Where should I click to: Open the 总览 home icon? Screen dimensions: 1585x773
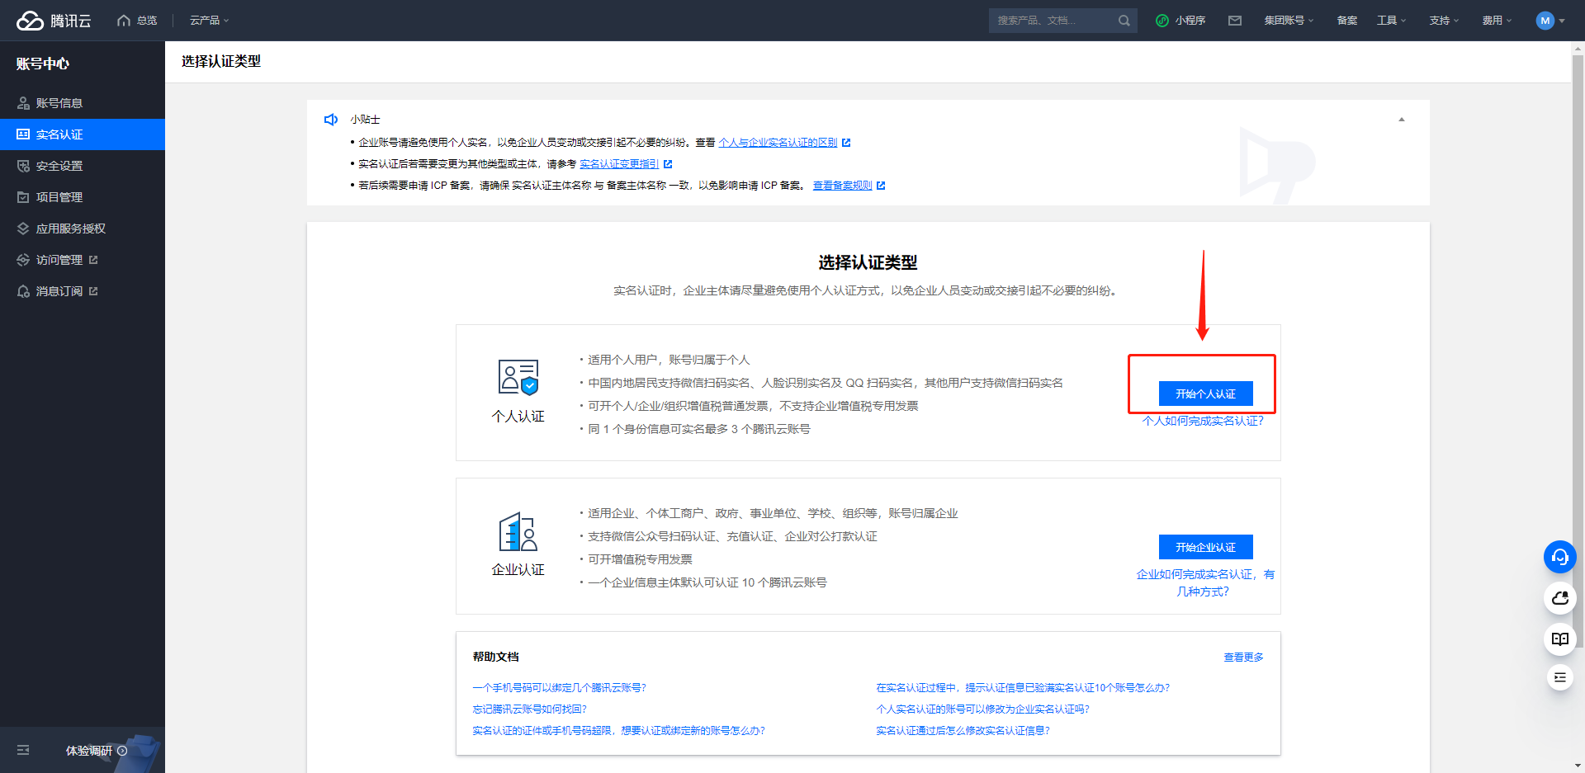124,21
